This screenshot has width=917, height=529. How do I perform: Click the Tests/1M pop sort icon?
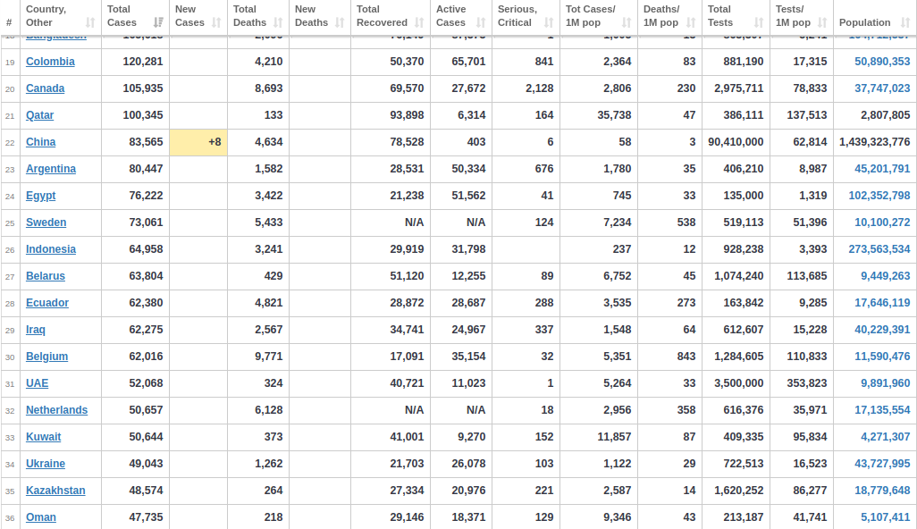[x=822, y=23]
